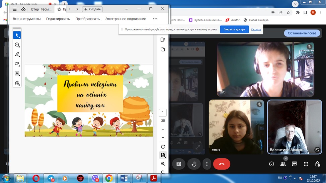The image size is (326, 183).
Task: Open the Все инструменты menu
Action: tap(27, 19)
